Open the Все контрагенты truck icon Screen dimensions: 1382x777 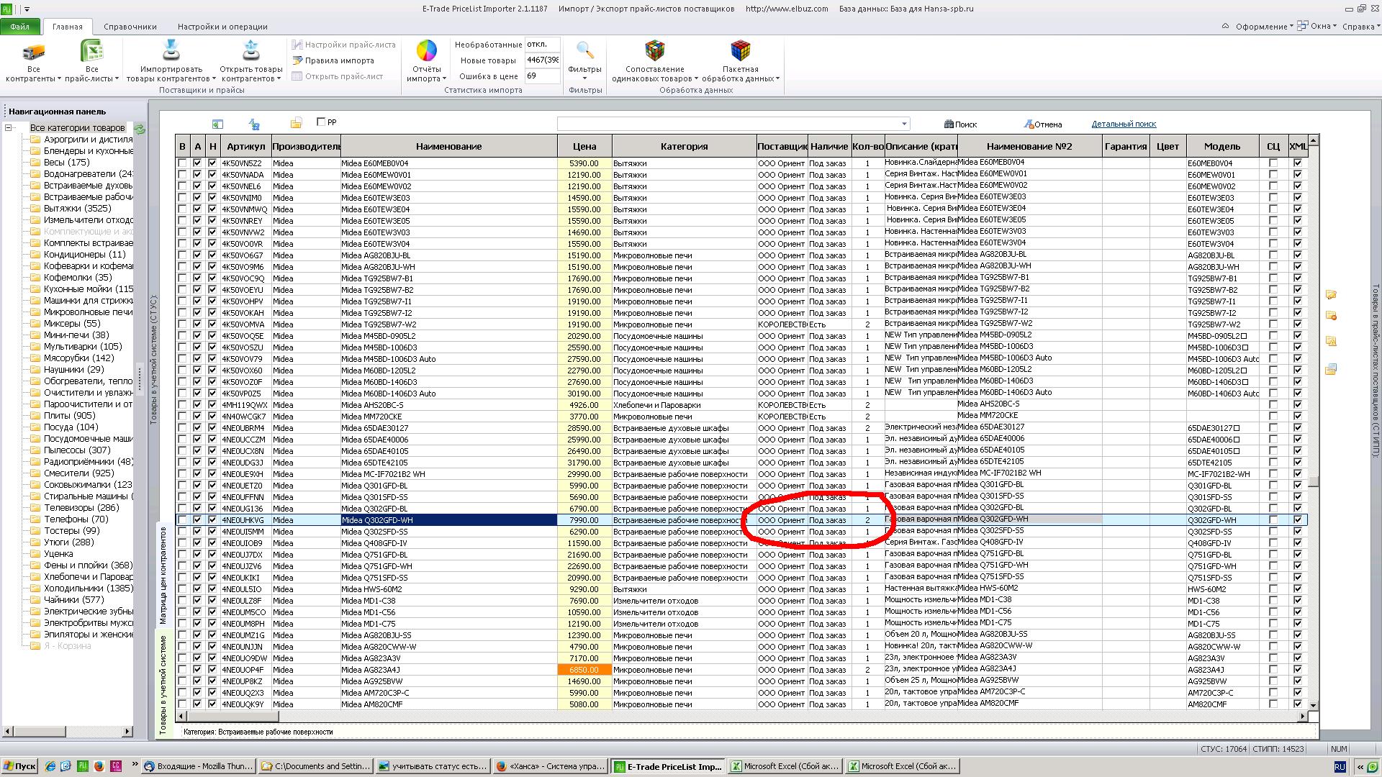pyautogui.click(x=33, y=53)
